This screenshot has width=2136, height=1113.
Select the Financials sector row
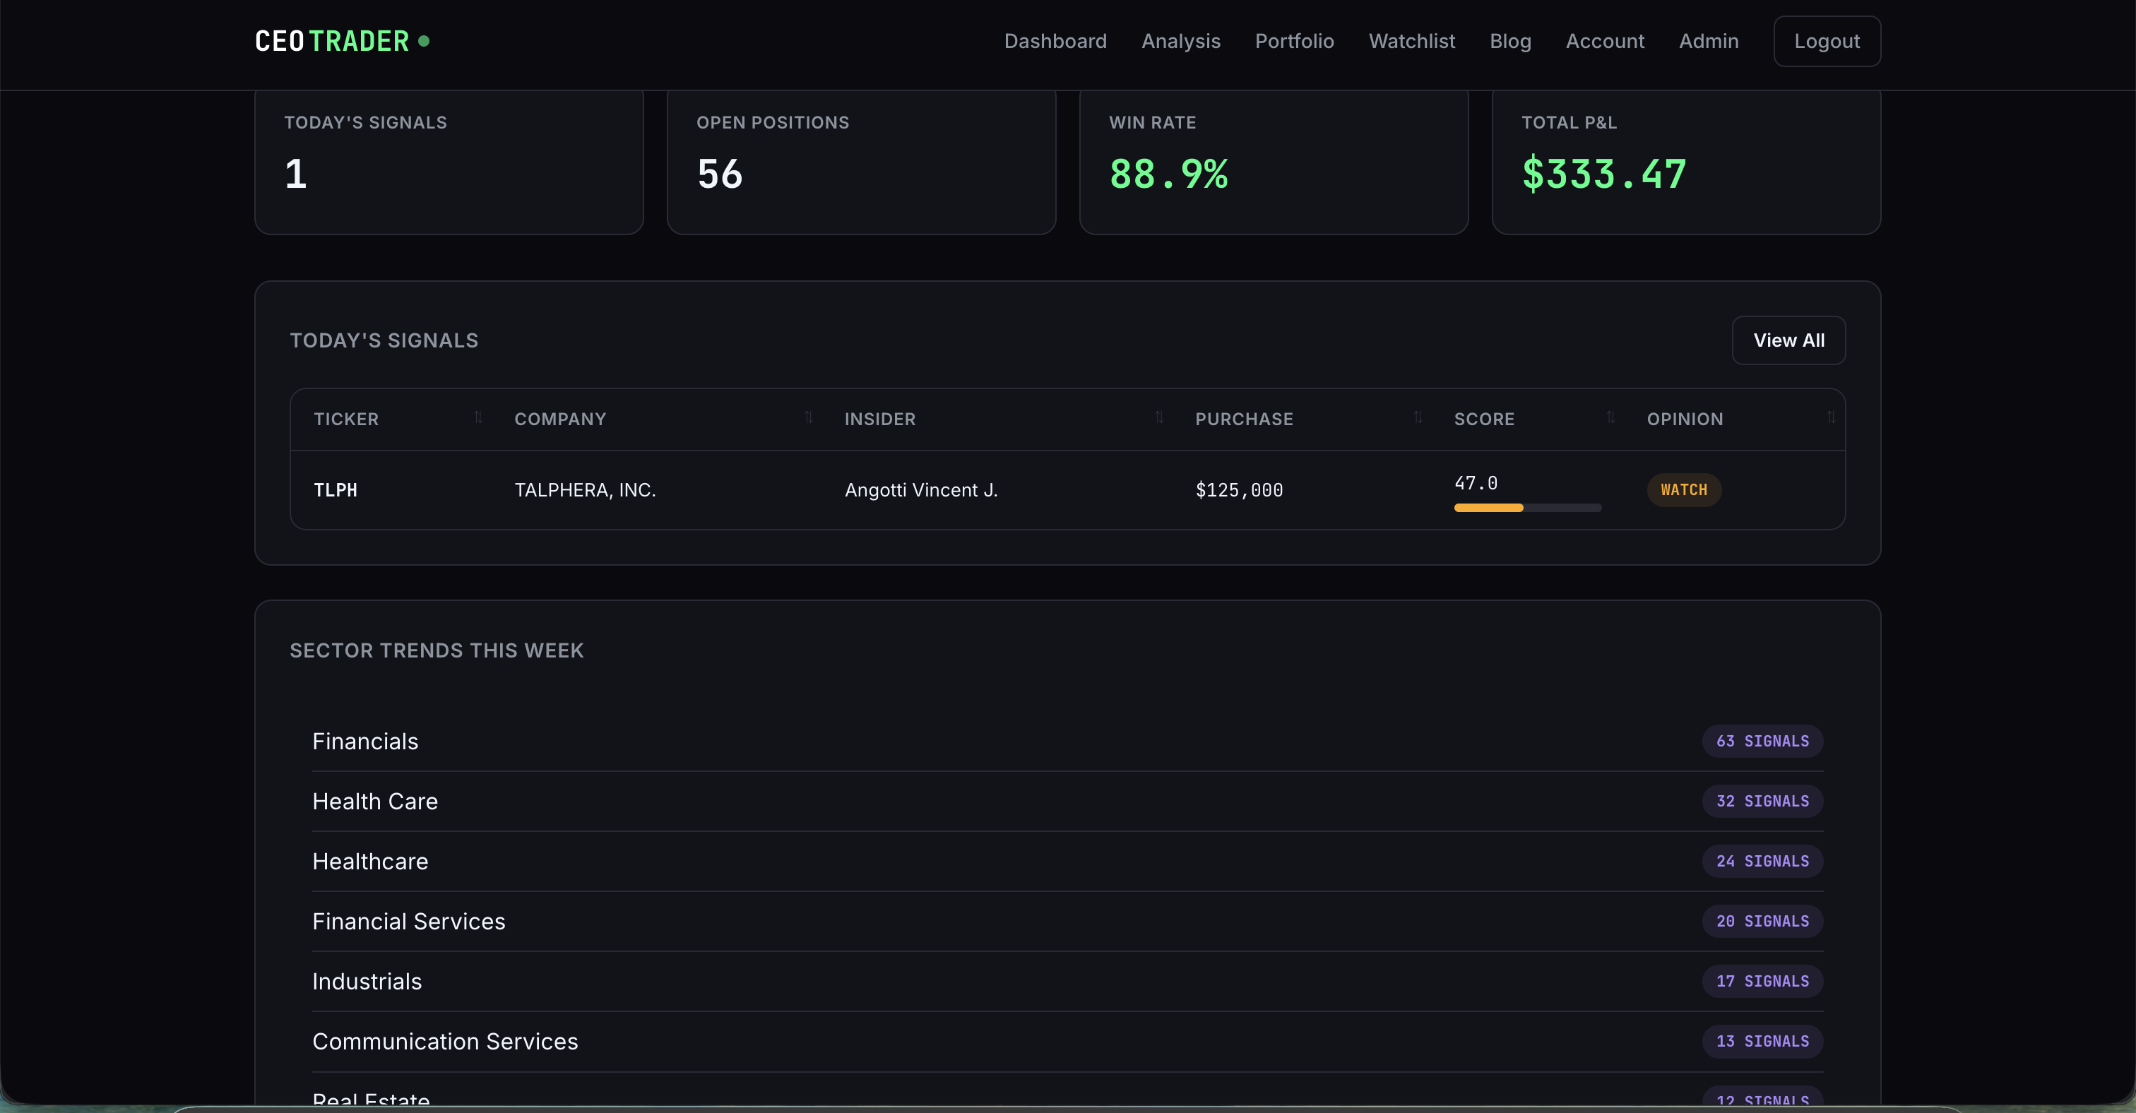click(1067, 741)
